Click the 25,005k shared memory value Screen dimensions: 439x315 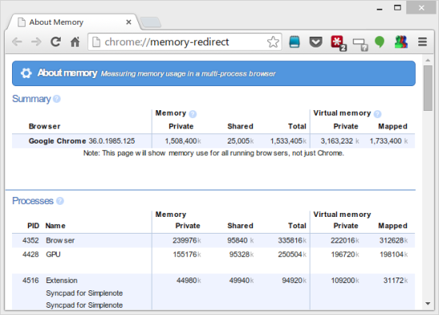(240, 140)
